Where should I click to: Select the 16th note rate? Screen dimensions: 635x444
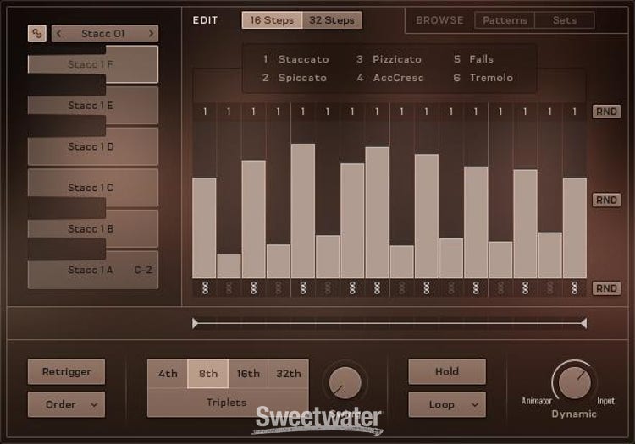[248, 374]
